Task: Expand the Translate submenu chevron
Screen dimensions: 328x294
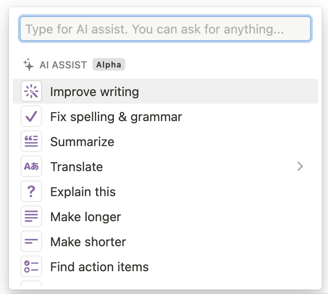Action: pos(300,167)
